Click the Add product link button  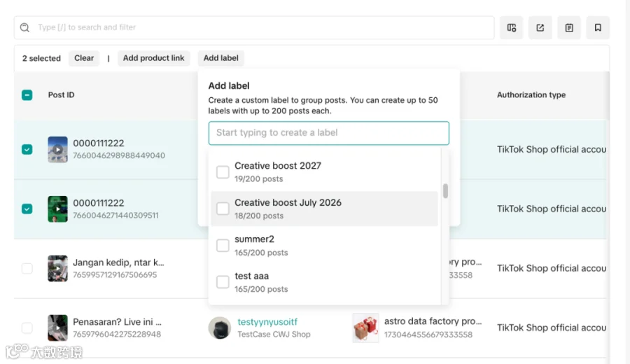(x=153, y=58)
